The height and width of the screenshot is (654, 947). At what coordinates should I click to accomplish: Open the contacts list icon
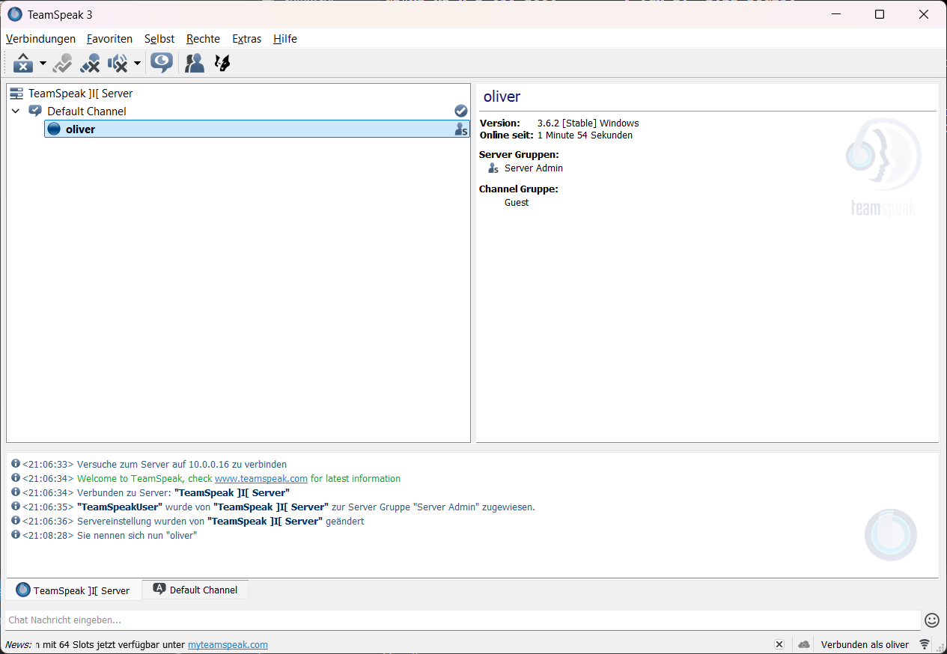[195, 64]
